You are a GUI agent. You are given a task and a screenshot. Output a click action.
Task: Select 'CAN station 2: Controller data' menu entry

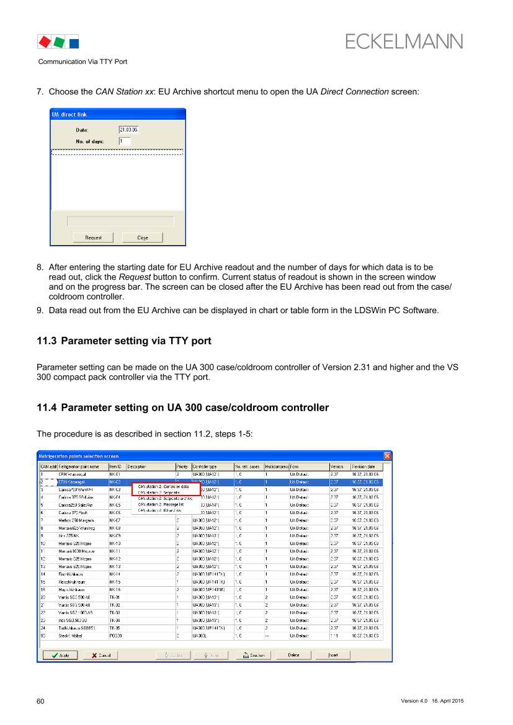[164, 487]
